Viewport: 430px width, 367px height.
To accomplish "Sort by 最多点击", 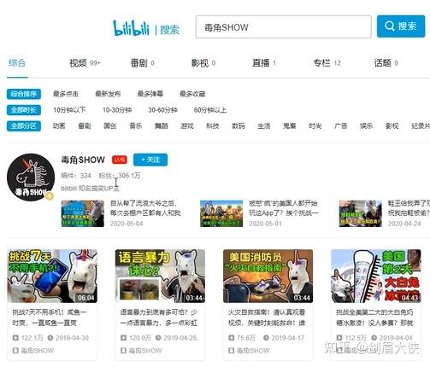I will tap(66, 94).
